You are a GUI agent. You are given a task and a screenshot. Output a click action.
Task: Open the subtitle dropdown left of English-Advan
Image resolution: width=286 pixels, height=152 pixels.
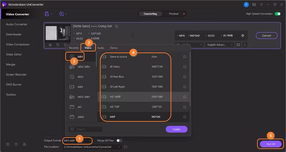(189, 45)
